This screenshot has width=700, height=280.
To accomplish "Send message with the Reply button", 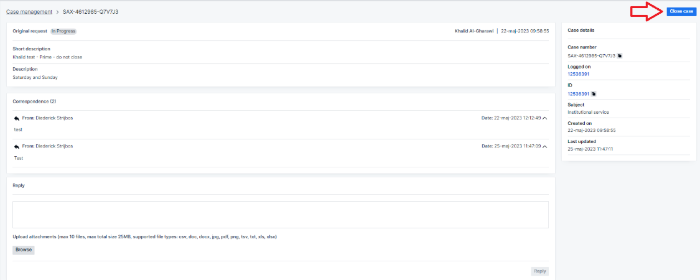I will click(x=539, y=271).
